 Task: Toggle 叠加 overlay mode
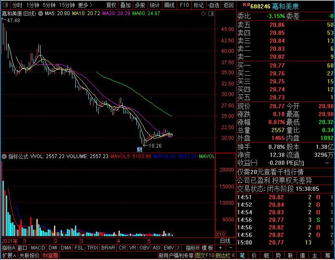pyautogui.click(x=125, y=5)
